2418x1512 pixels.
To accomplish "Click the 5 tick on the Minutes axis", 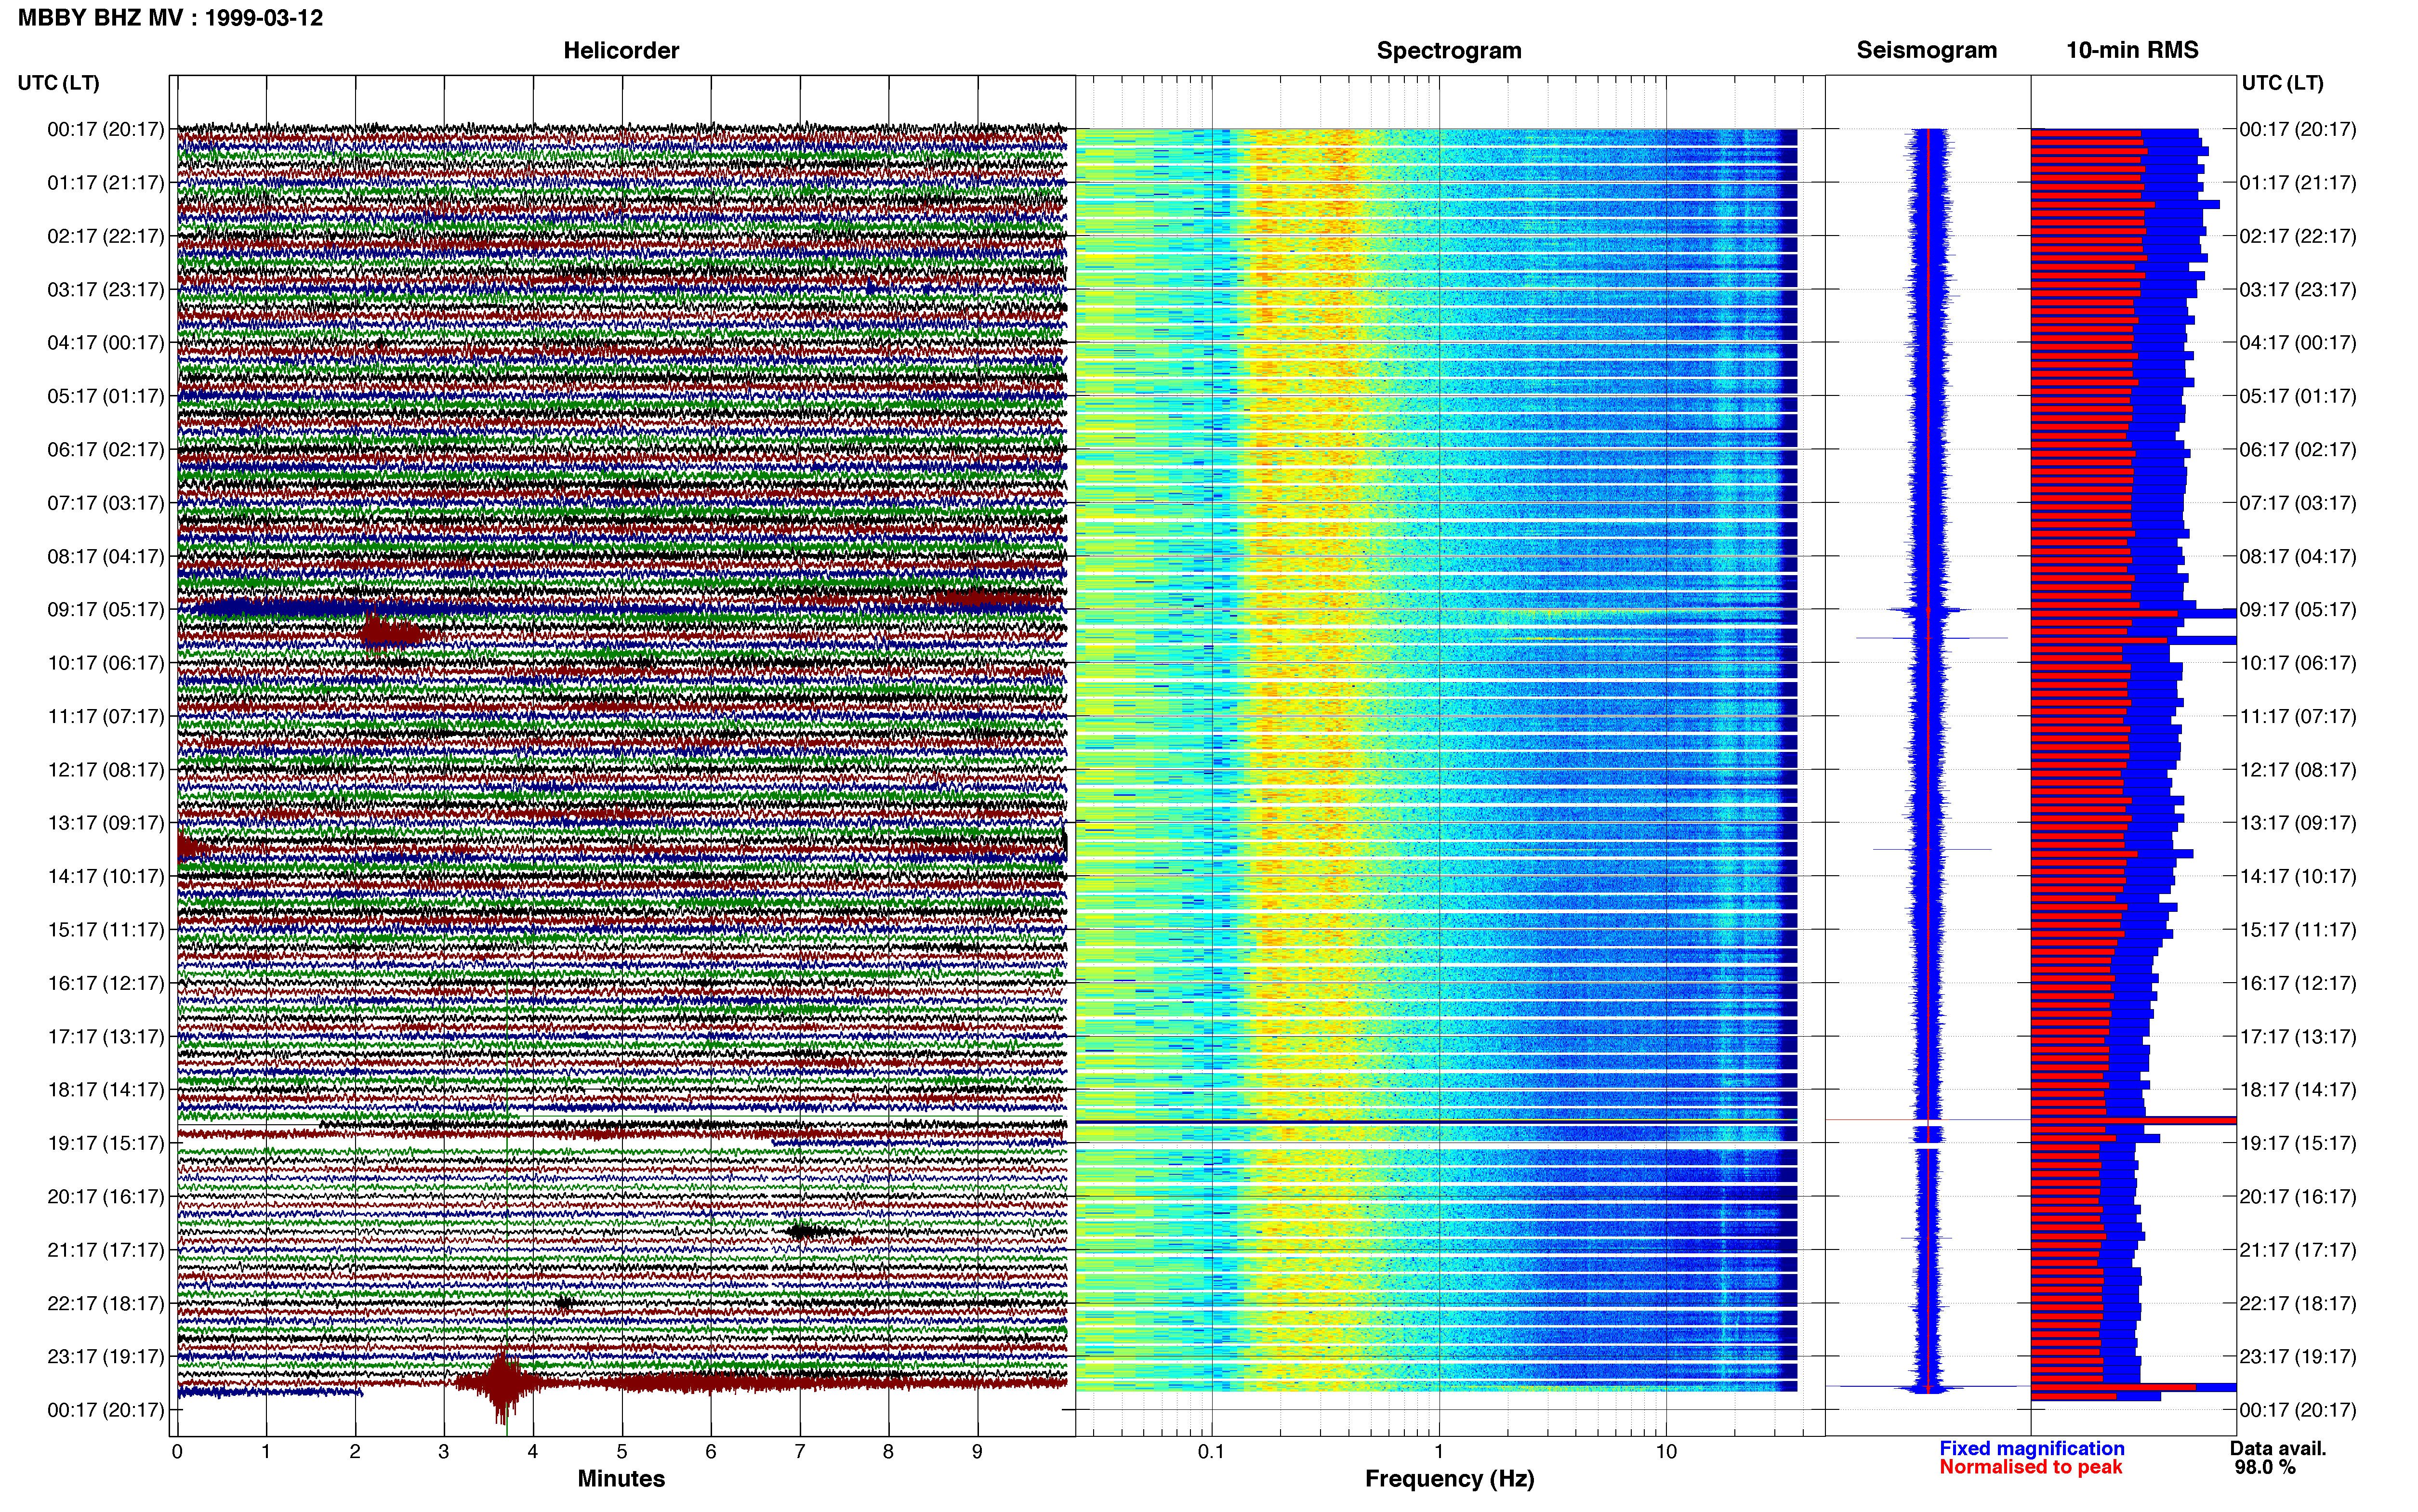I will click(x=622, y=1452).
